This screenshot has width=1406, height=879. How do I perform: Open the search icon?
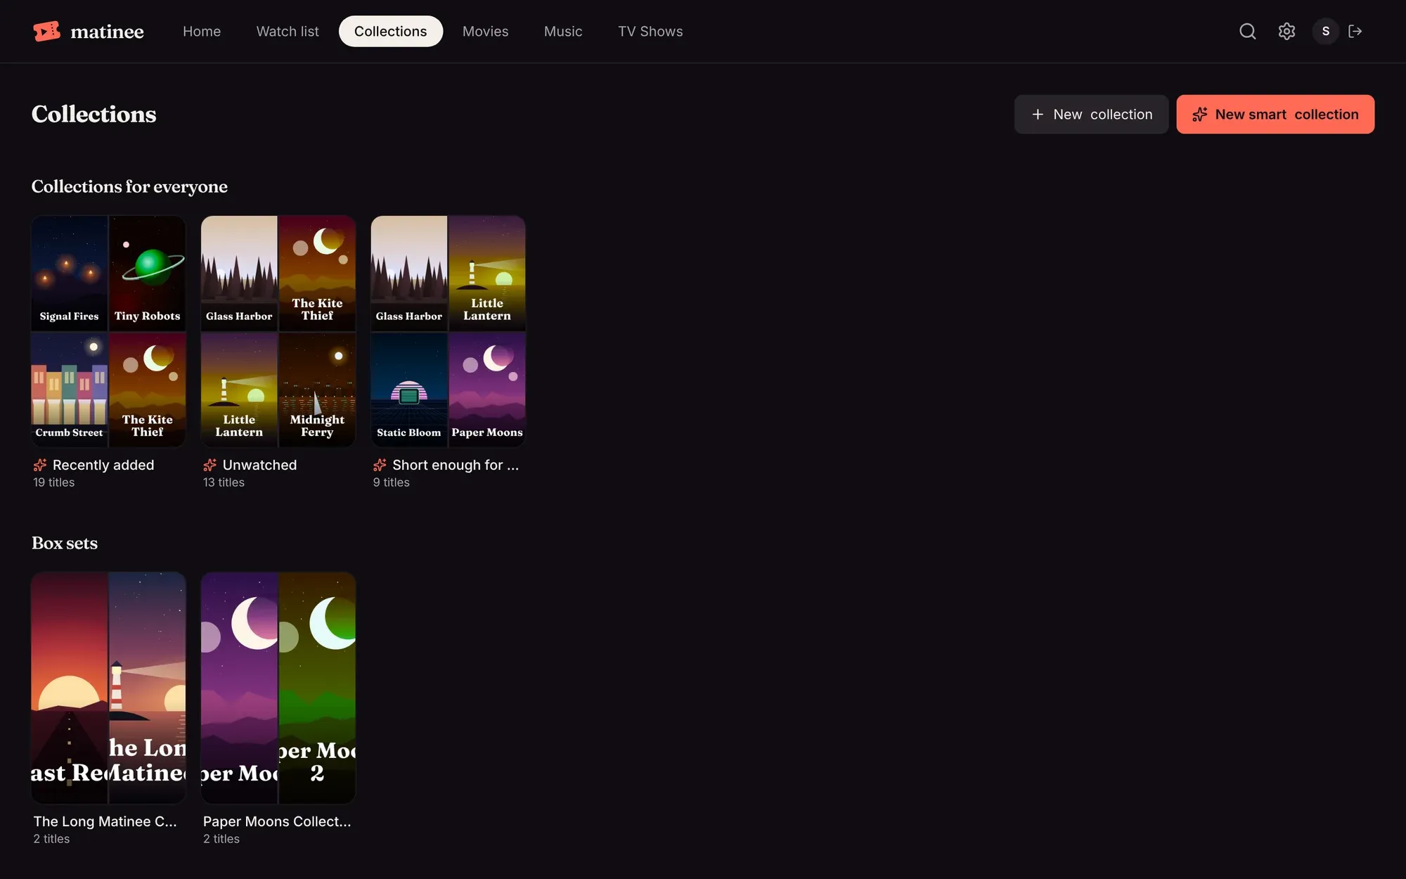tap(1247, 31)
